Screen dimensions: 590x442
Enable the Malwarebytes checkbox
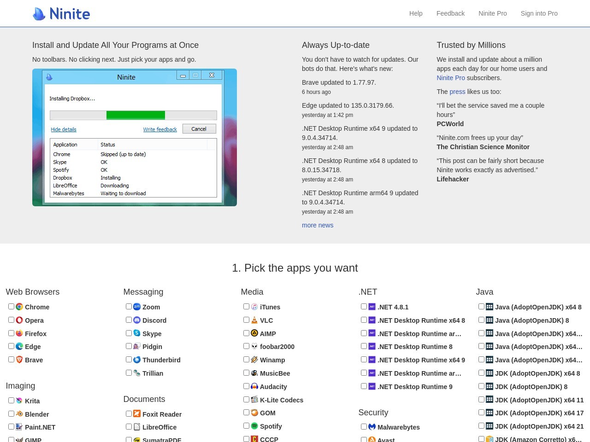tap(364, 427)
